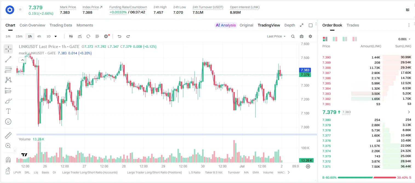Open chart settings gear

click(x=310, y=36)
